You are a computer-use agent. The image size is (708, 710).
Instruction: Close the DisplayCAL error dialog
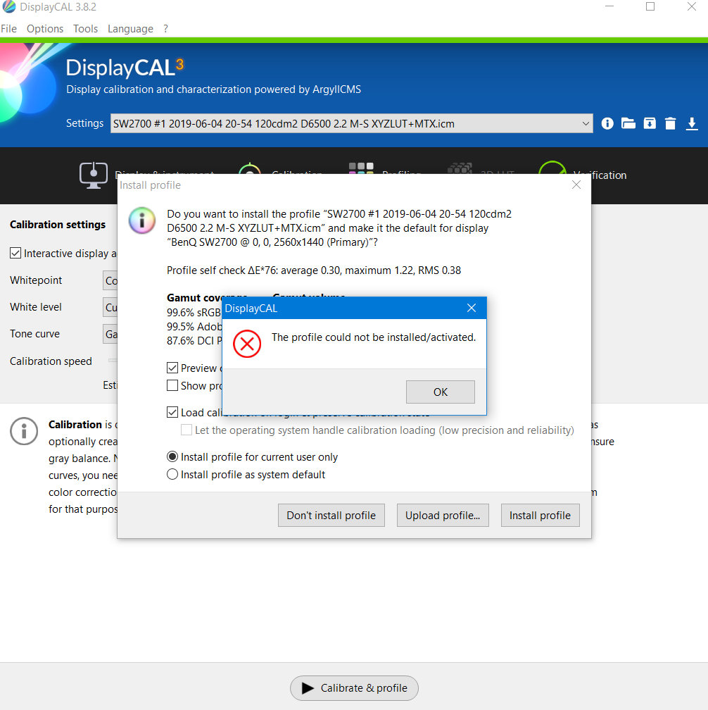click(472, 308)
